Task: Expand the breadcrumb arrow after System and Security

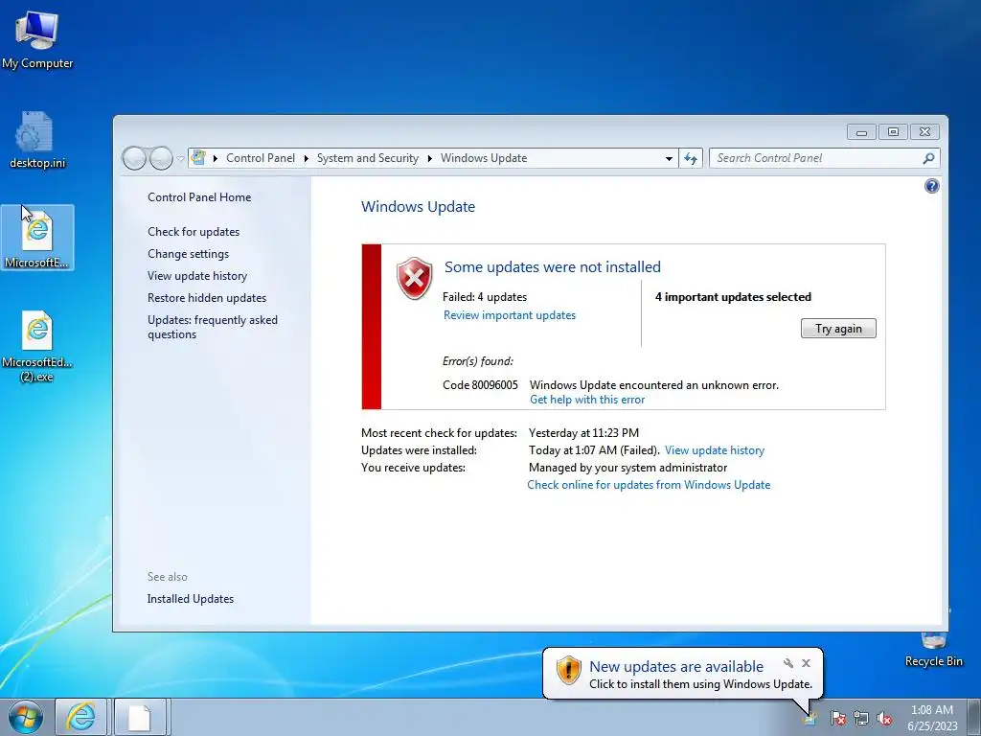Action: [x=430, y=158]
